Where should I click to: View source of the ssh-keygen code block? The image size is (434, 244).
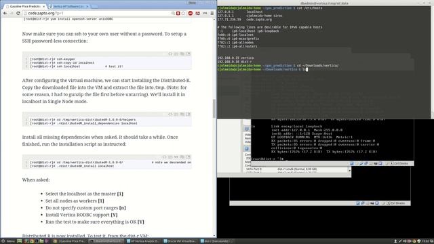click(x=170, y=54)
